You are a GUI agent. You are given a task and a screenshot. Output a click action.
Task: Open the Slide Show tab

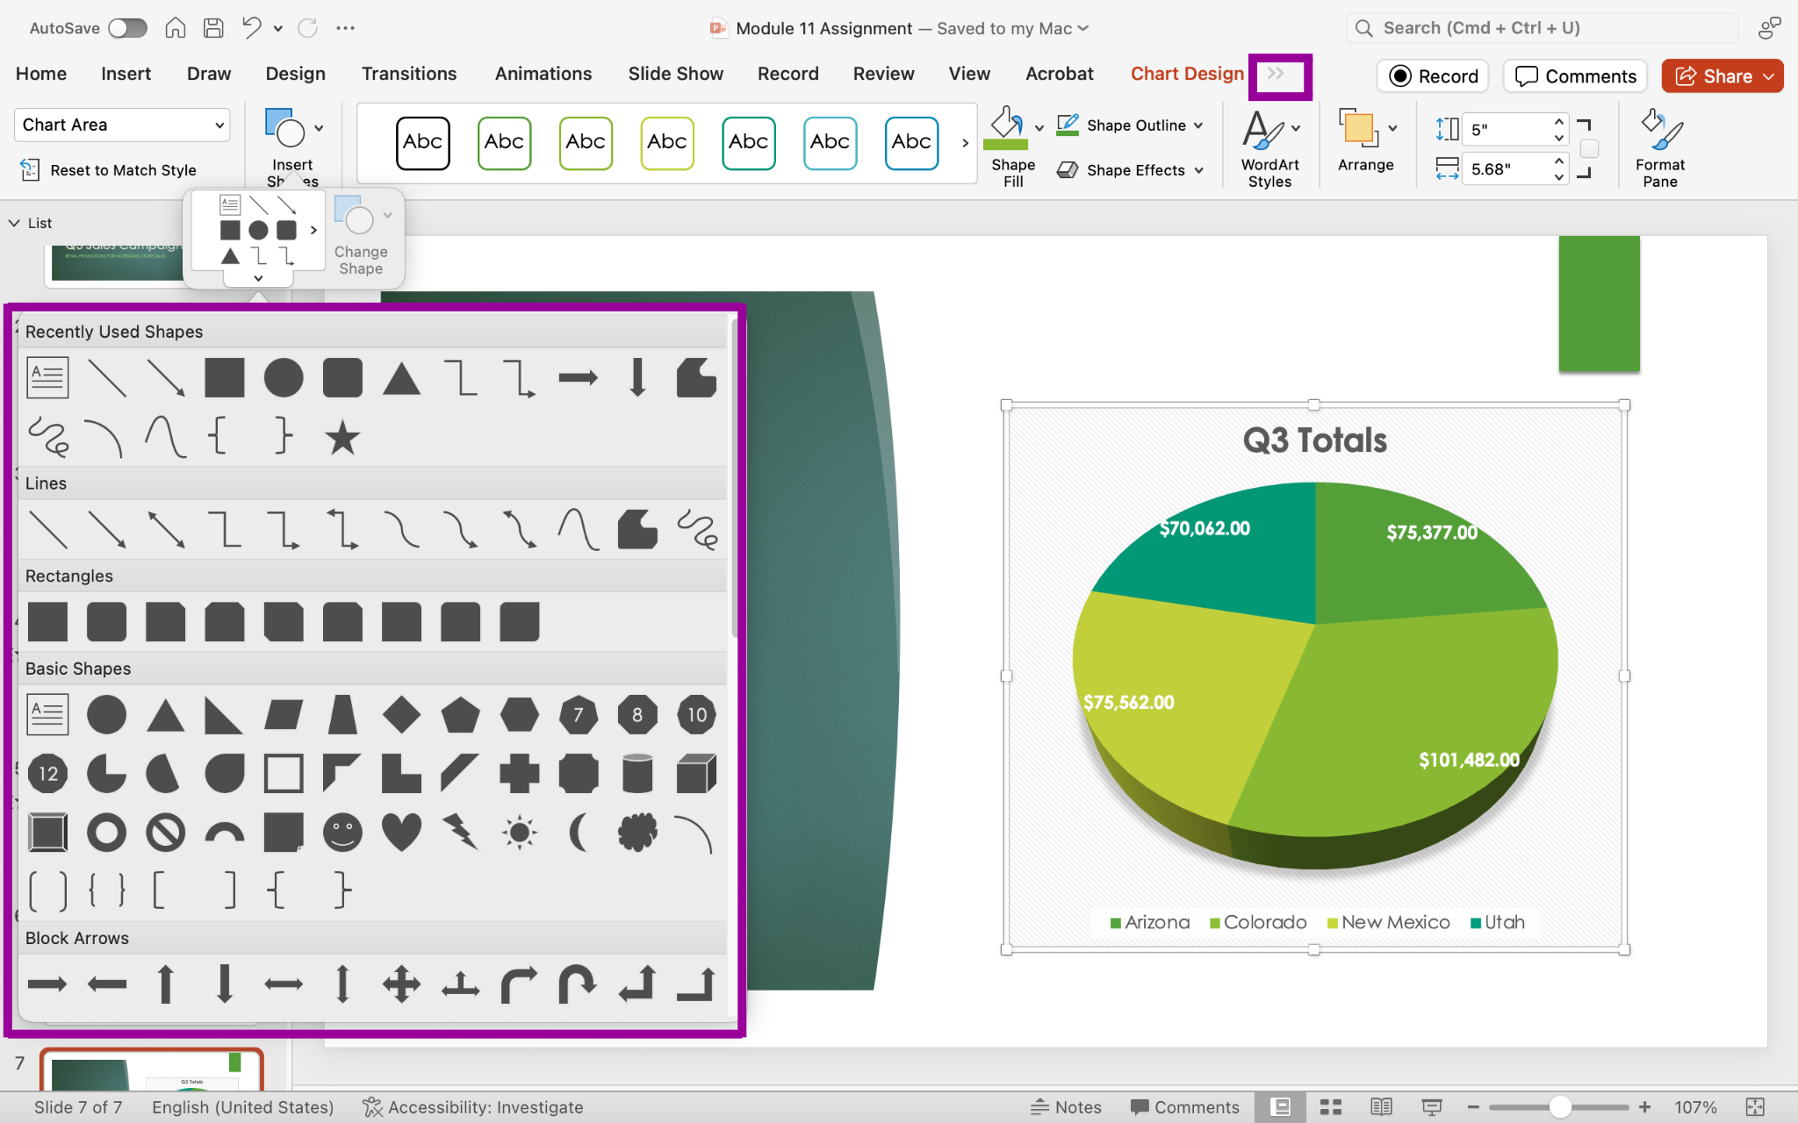[675, 74]
